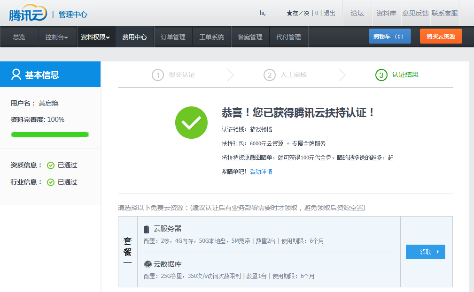The image size is (474, 292).
Task: Click 已通过 status beside 行业信息
Action: (x=67, y=182)
